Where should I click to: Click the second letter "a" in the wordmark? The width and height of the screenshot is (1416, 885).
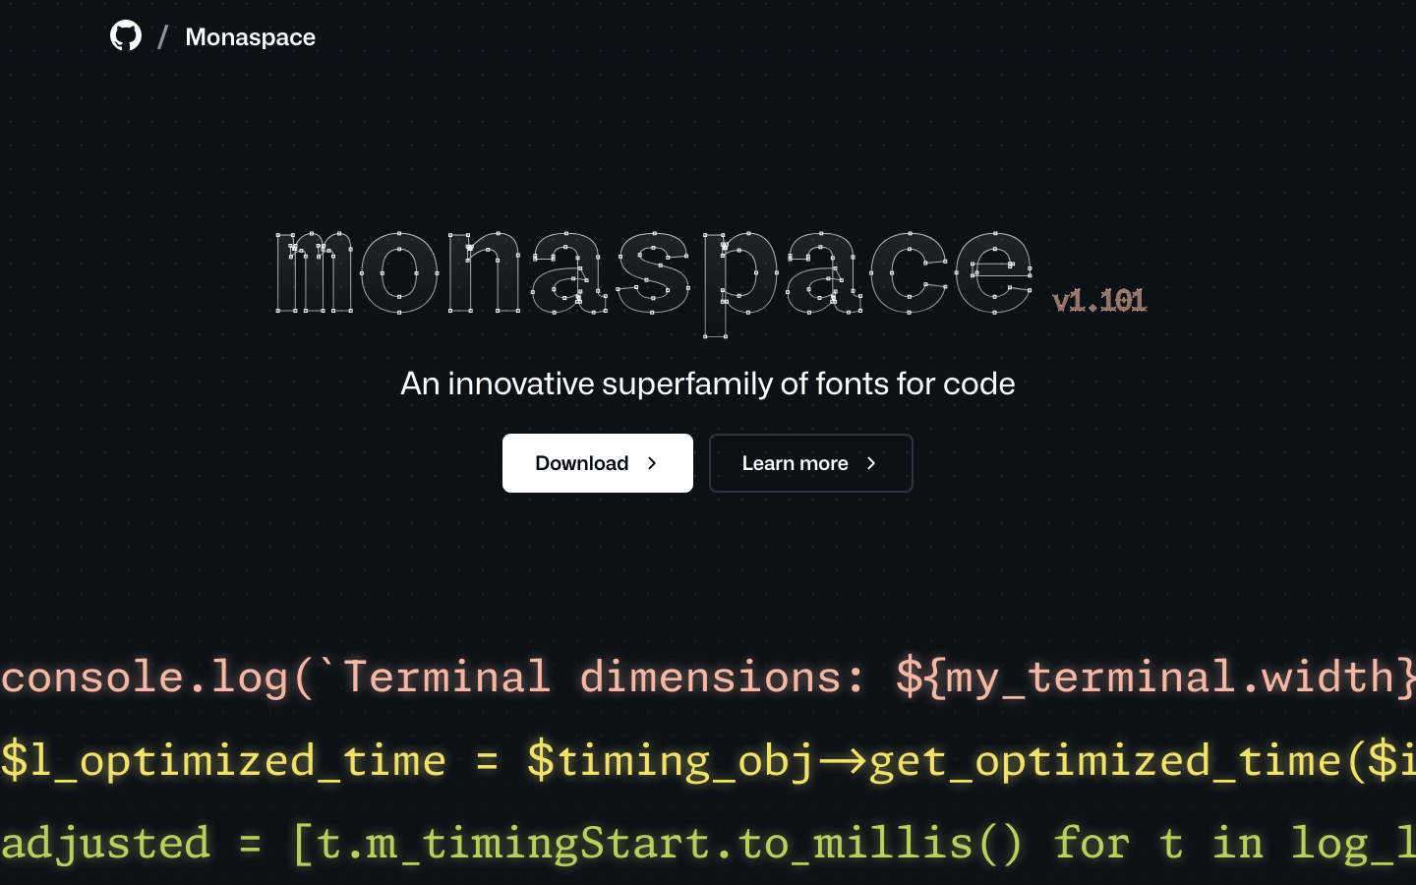[x=823, y=273]
